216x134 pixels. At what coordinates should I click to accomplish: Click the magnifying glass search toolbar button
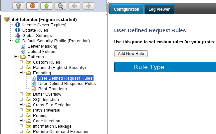[x=61, y=6]
